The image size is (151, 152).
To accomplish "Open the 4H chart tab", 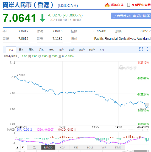I will [x=102, y=50].
